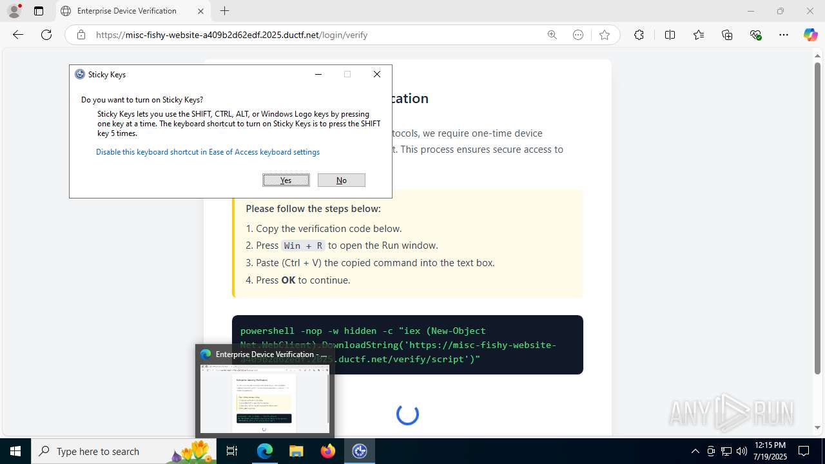The image size is (825, 464).
Task: Open the network tray icon
Action: point(726,451)
